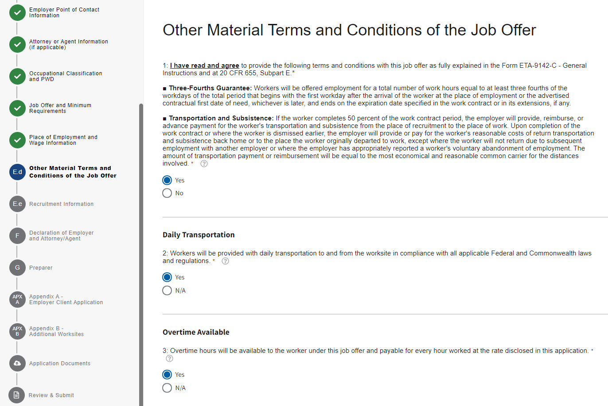Click help icon under Overtime Available question
The height and width of the screenshot is (406, 608).
coord(169,359)
